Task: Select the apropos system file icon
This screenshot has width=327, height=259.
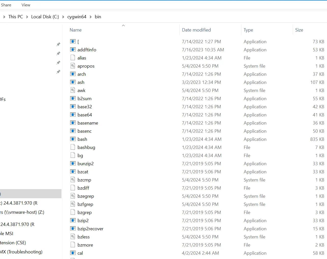Action: point(73,66)
